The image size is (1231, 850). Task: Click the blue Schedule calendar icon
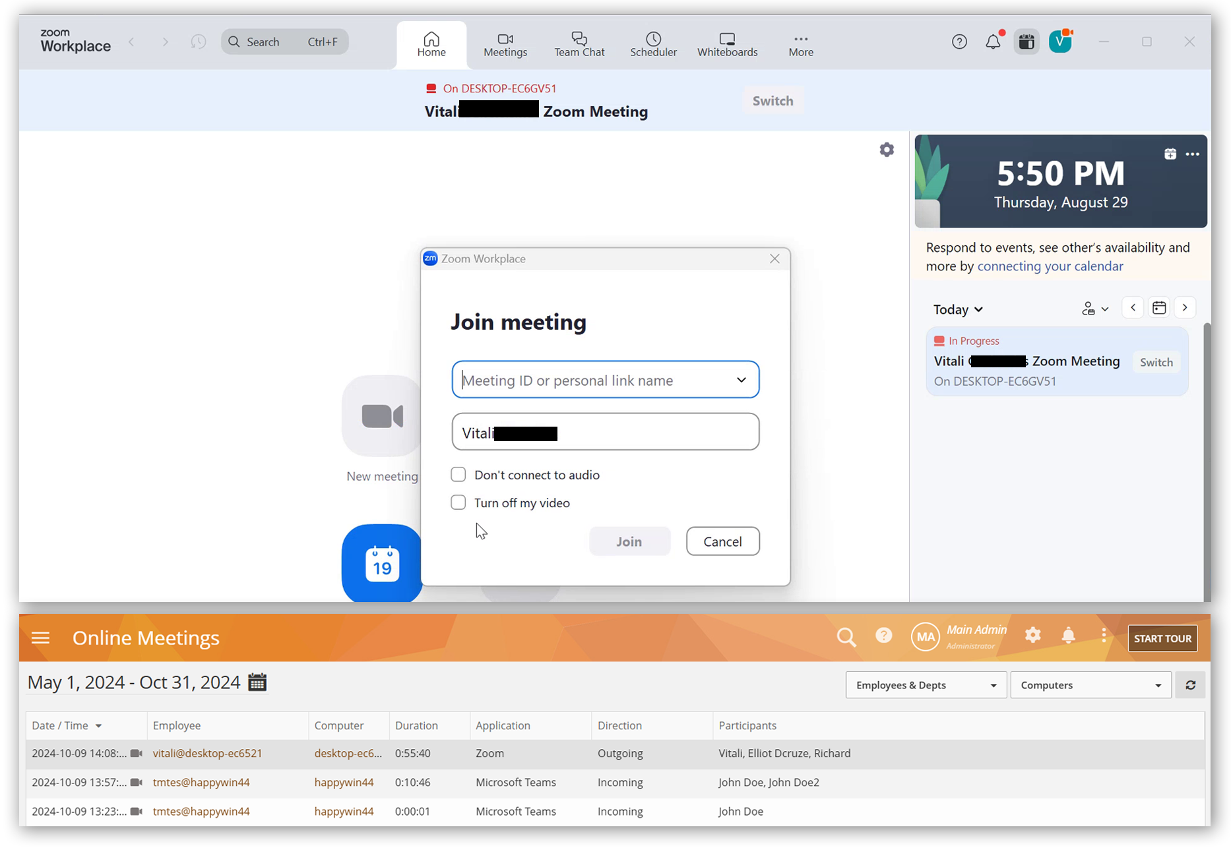tap(381, 563)
